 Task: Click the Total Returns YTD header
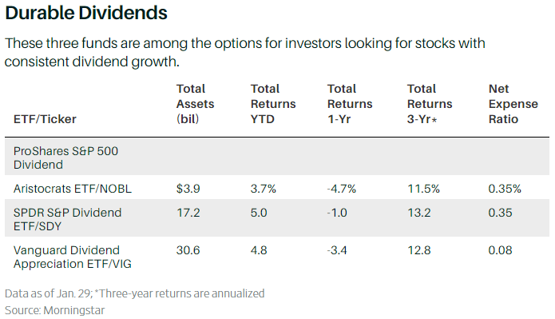coord(273,104)
